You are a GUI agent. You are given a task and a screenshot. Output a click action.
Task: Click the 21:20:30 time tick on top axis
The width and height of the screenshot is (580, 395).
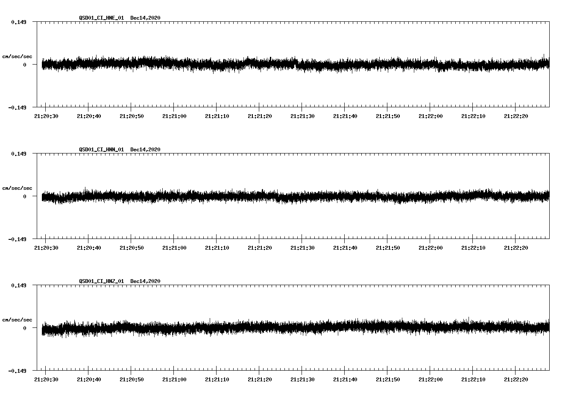point(47,115)
